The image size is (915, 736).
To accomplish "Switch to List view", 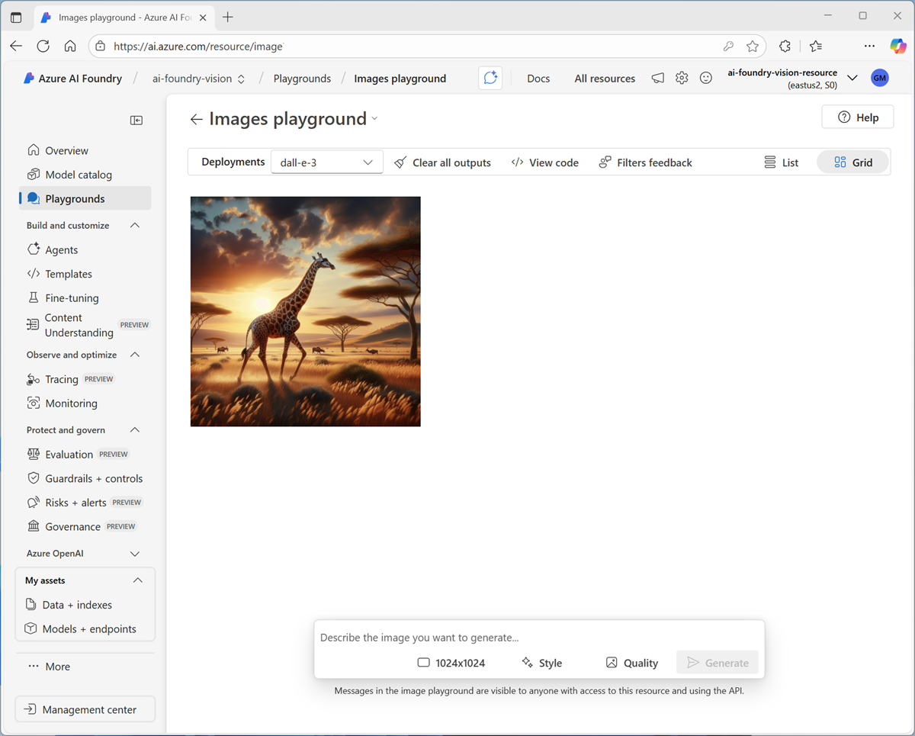I will (x=782, y=162).
